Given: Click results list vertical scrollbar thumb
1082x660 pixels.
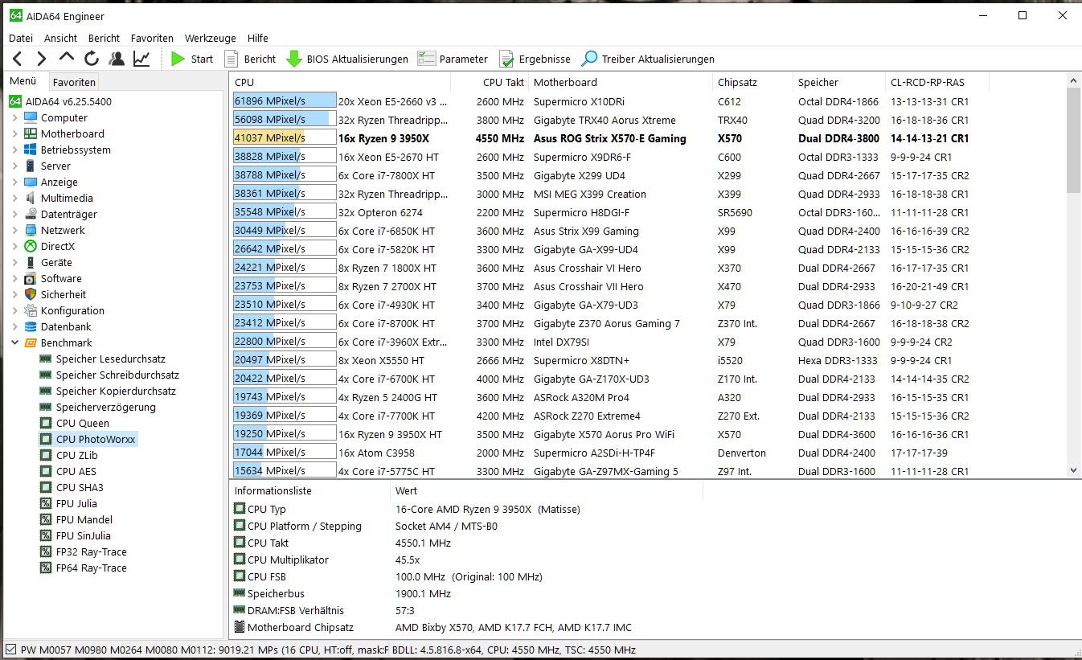Looking at the screenshot, I should (x=1073, y=140).
